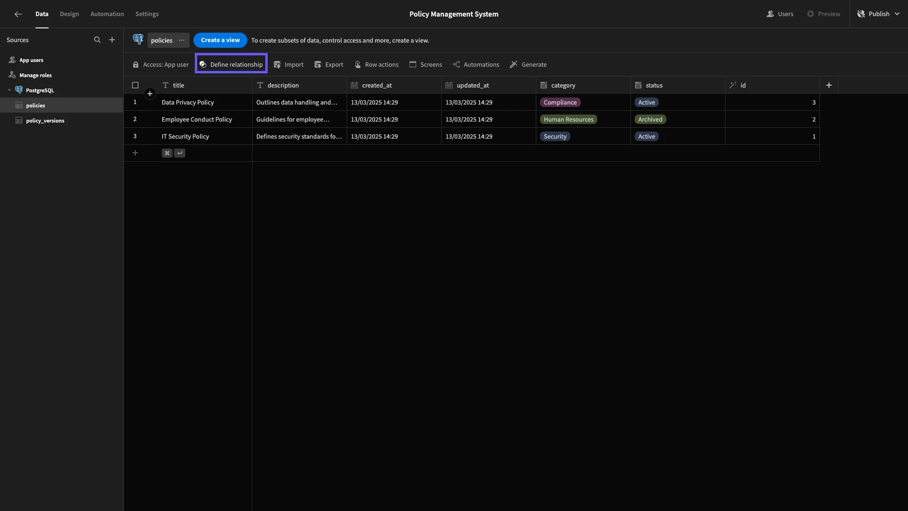Open App users in the sidebar

pos(31,60)
